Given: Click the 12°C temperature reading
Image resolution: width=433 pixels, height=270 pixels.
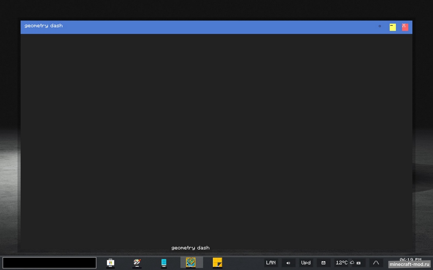Looking at the screenshot, I should [341, 263].
